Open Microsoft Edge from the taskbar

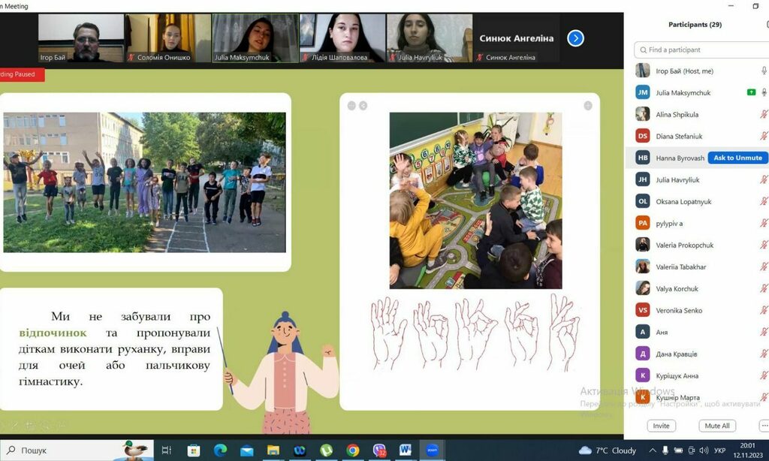click(220, 450)
